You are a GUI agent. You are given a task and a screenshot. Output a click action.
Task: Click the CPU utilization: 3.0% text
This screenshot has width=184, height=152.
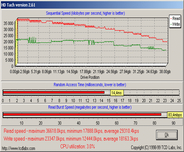pos(78,147)
